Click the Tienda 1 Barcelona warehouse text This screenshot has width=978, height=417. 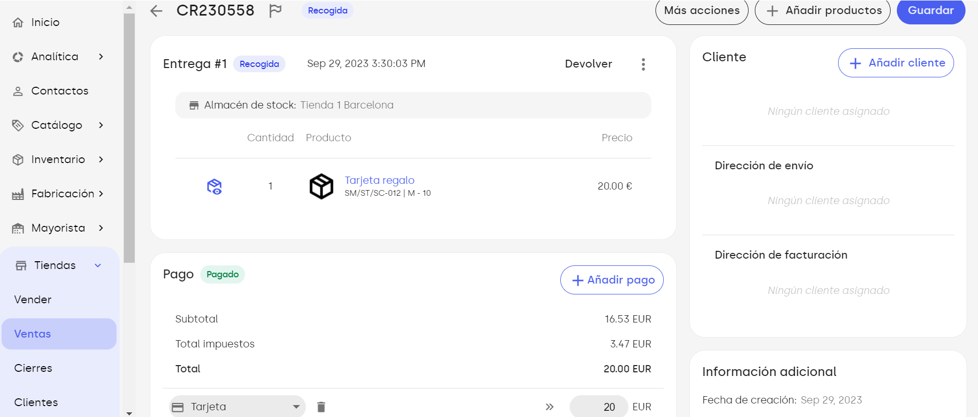(347, 105)
